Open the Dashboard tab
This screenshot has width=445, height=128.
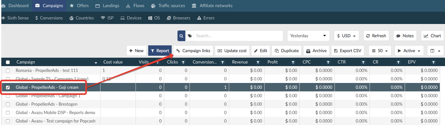pyautogui.click(x=15, y=6)
